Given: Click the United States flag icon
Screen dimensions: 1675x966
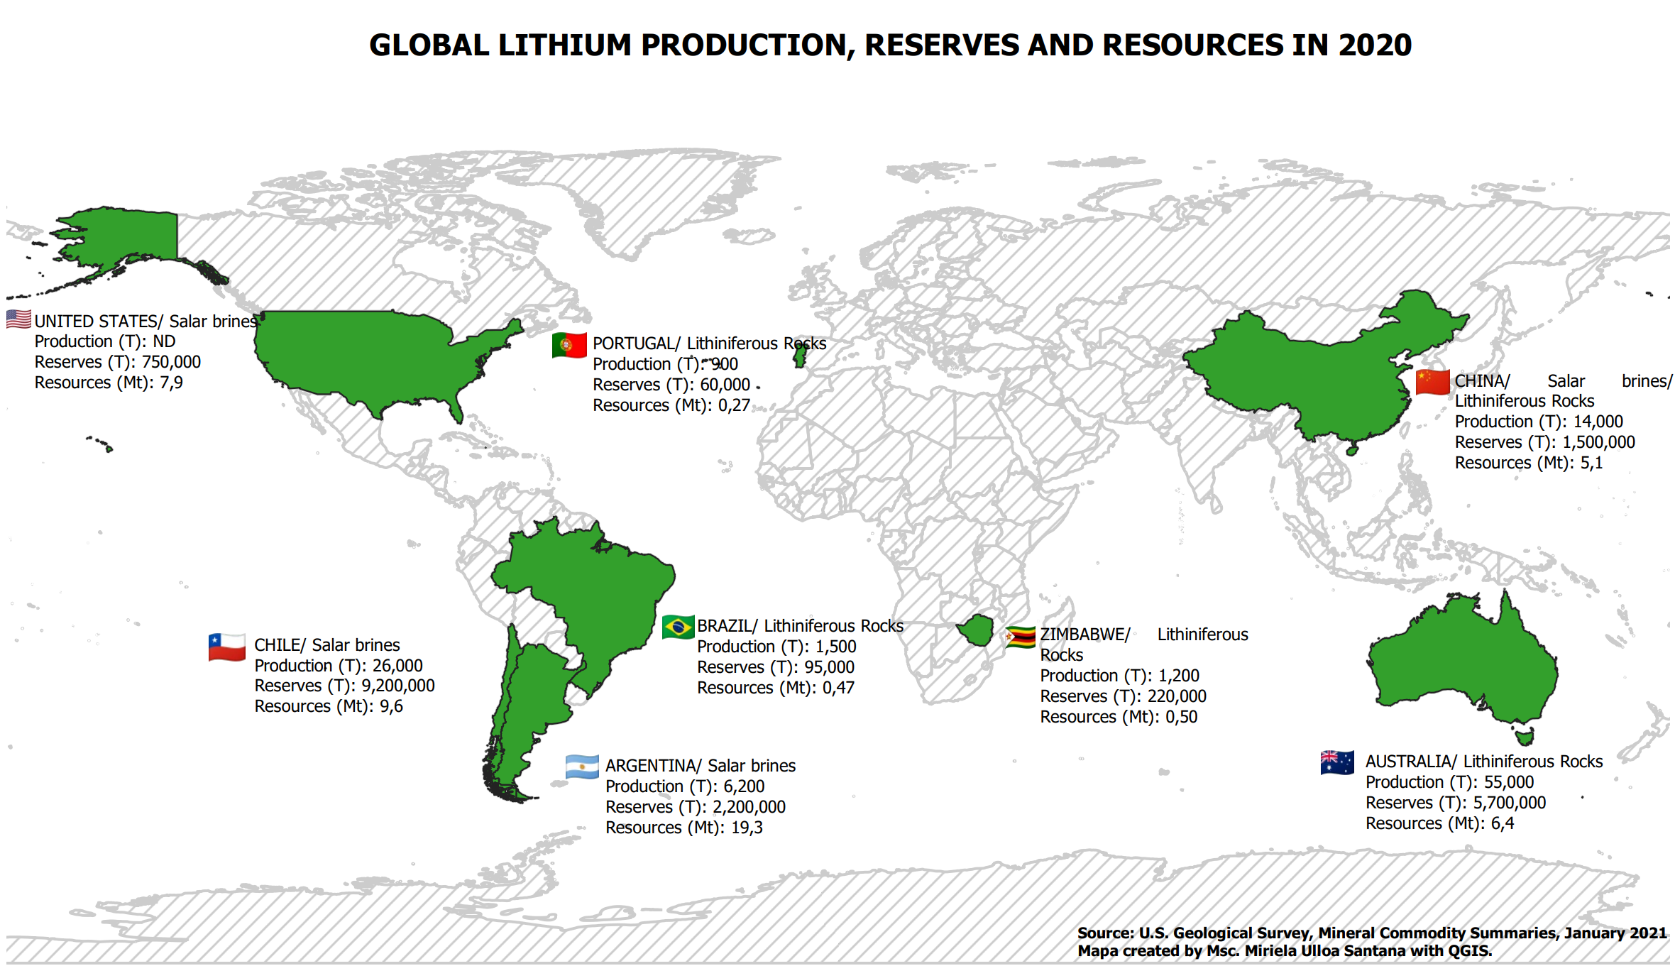Looking at the screenshot, I should coord(19,319).
